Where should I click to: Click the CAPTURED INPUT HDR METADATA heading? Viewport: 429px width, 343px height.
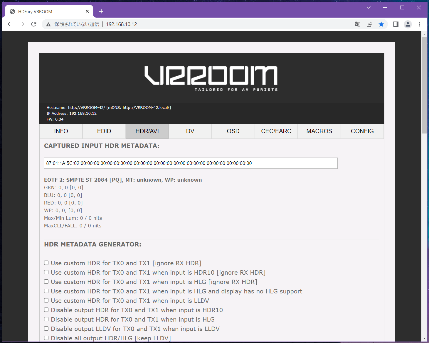102,146
